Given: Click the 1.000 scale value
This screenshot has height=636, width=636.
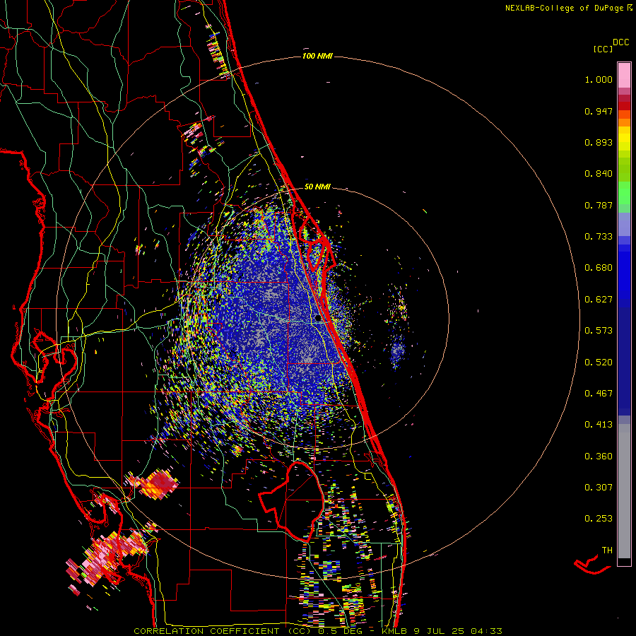Looking at the screenshot, I should (x=599, y=79).
